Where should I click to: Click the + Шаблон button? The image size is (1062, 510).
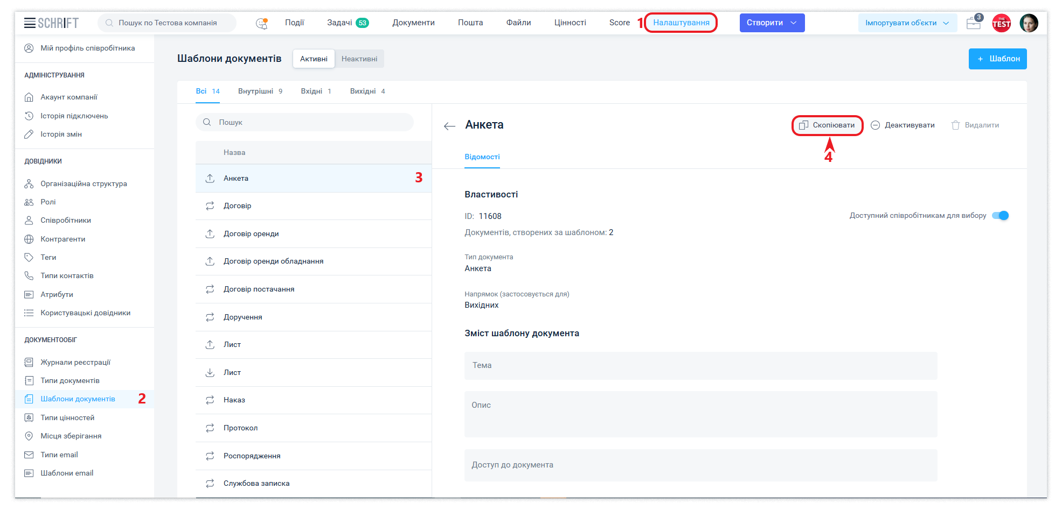coord(997,59)
